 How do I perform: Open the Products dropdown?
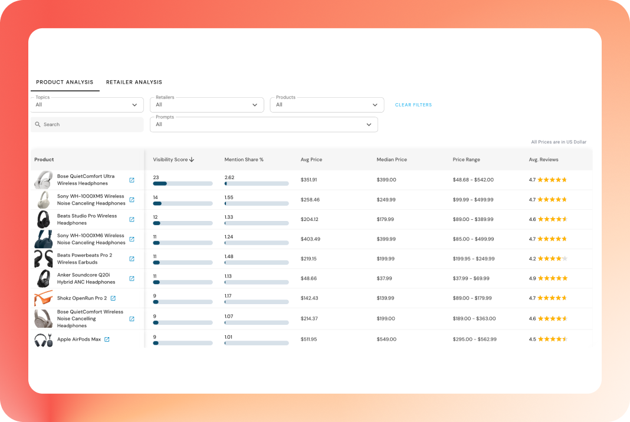click(x=327, y=105)
